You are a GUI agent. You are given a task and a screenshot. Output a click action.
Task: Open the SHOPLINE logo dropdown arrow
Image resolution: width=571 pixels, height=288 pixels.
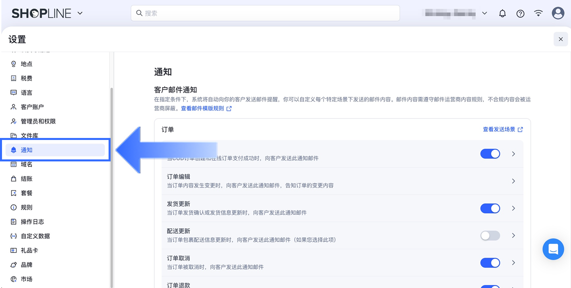click(80, 13)
